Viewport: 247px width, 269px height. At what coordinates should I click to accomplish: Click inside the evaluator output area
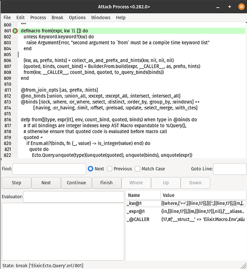(63, 232)
